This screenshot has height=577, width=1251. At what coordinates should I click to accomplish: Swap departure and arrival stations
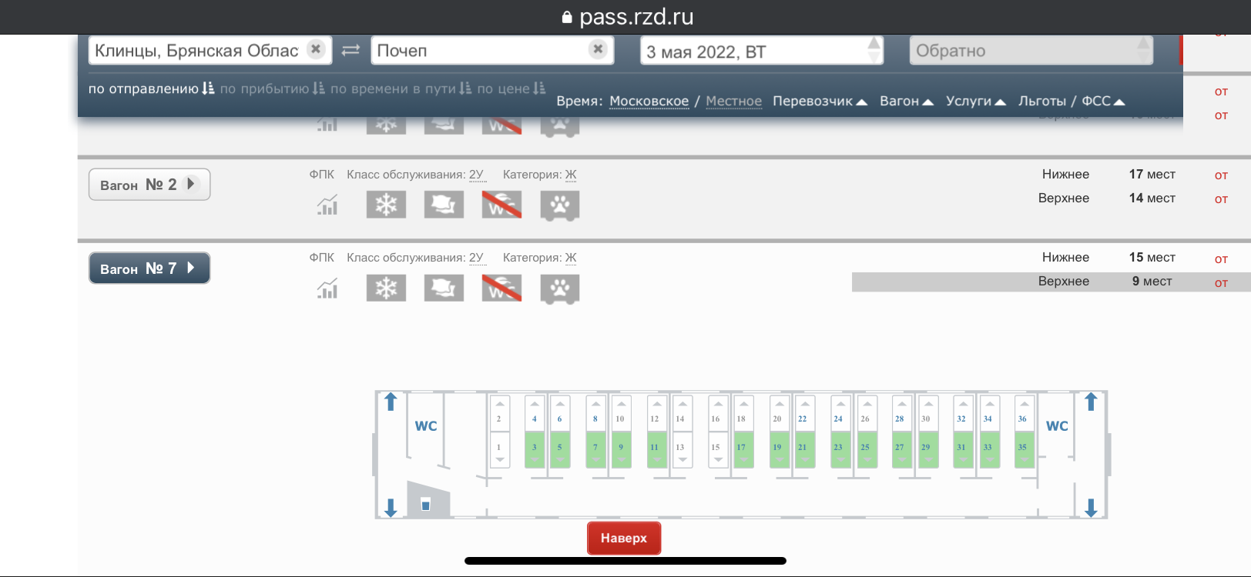coord(350,50)
